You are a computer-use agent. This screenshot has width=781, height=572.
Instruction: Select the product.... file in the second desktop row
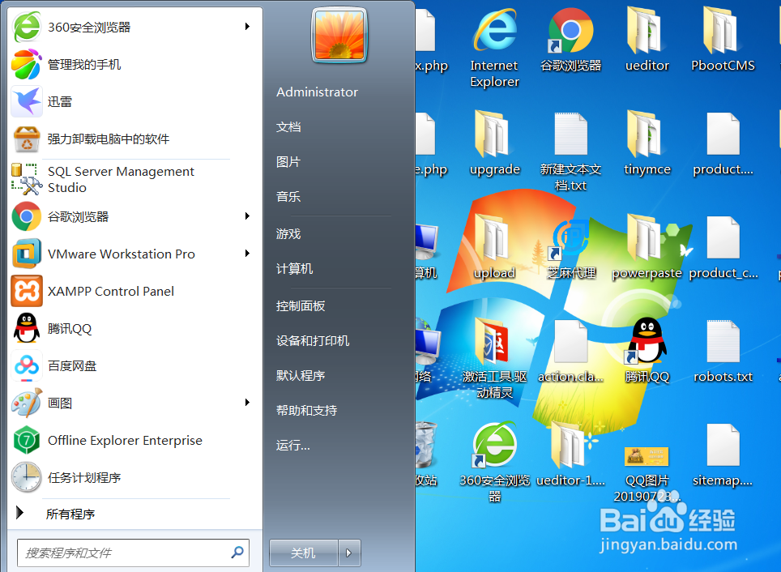(723, 144)
